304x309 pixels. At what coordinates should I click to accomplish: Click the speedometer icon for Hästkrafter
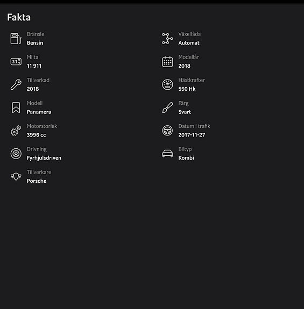[167, 84]
